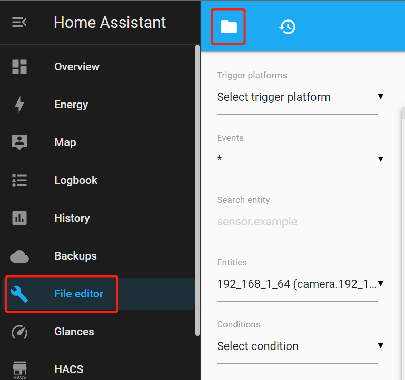Click the HACS store icon
The width and height of the screenshot is (405, 380).
click(x=19, y=370)
